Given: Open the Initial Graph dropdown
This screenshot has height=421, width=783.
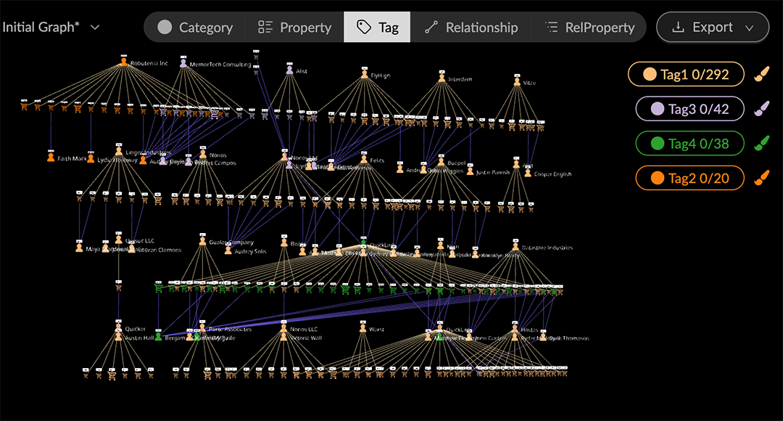Looking at the screenshot, I should point(51,27).
